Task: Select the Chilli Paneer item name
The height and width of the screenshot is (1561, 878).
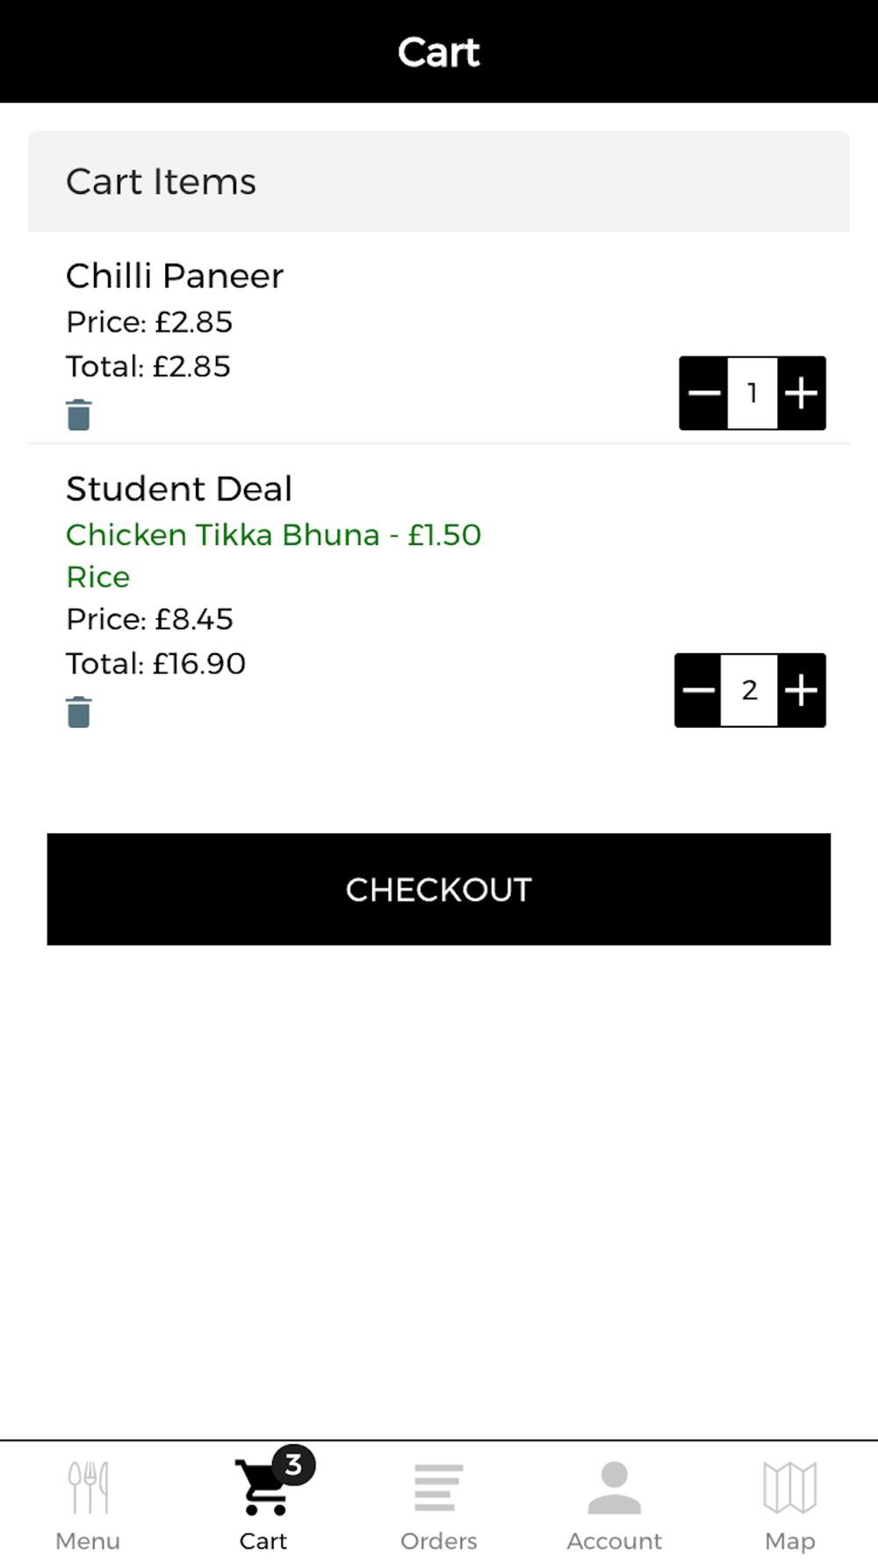Action: (x=175, y=276)
